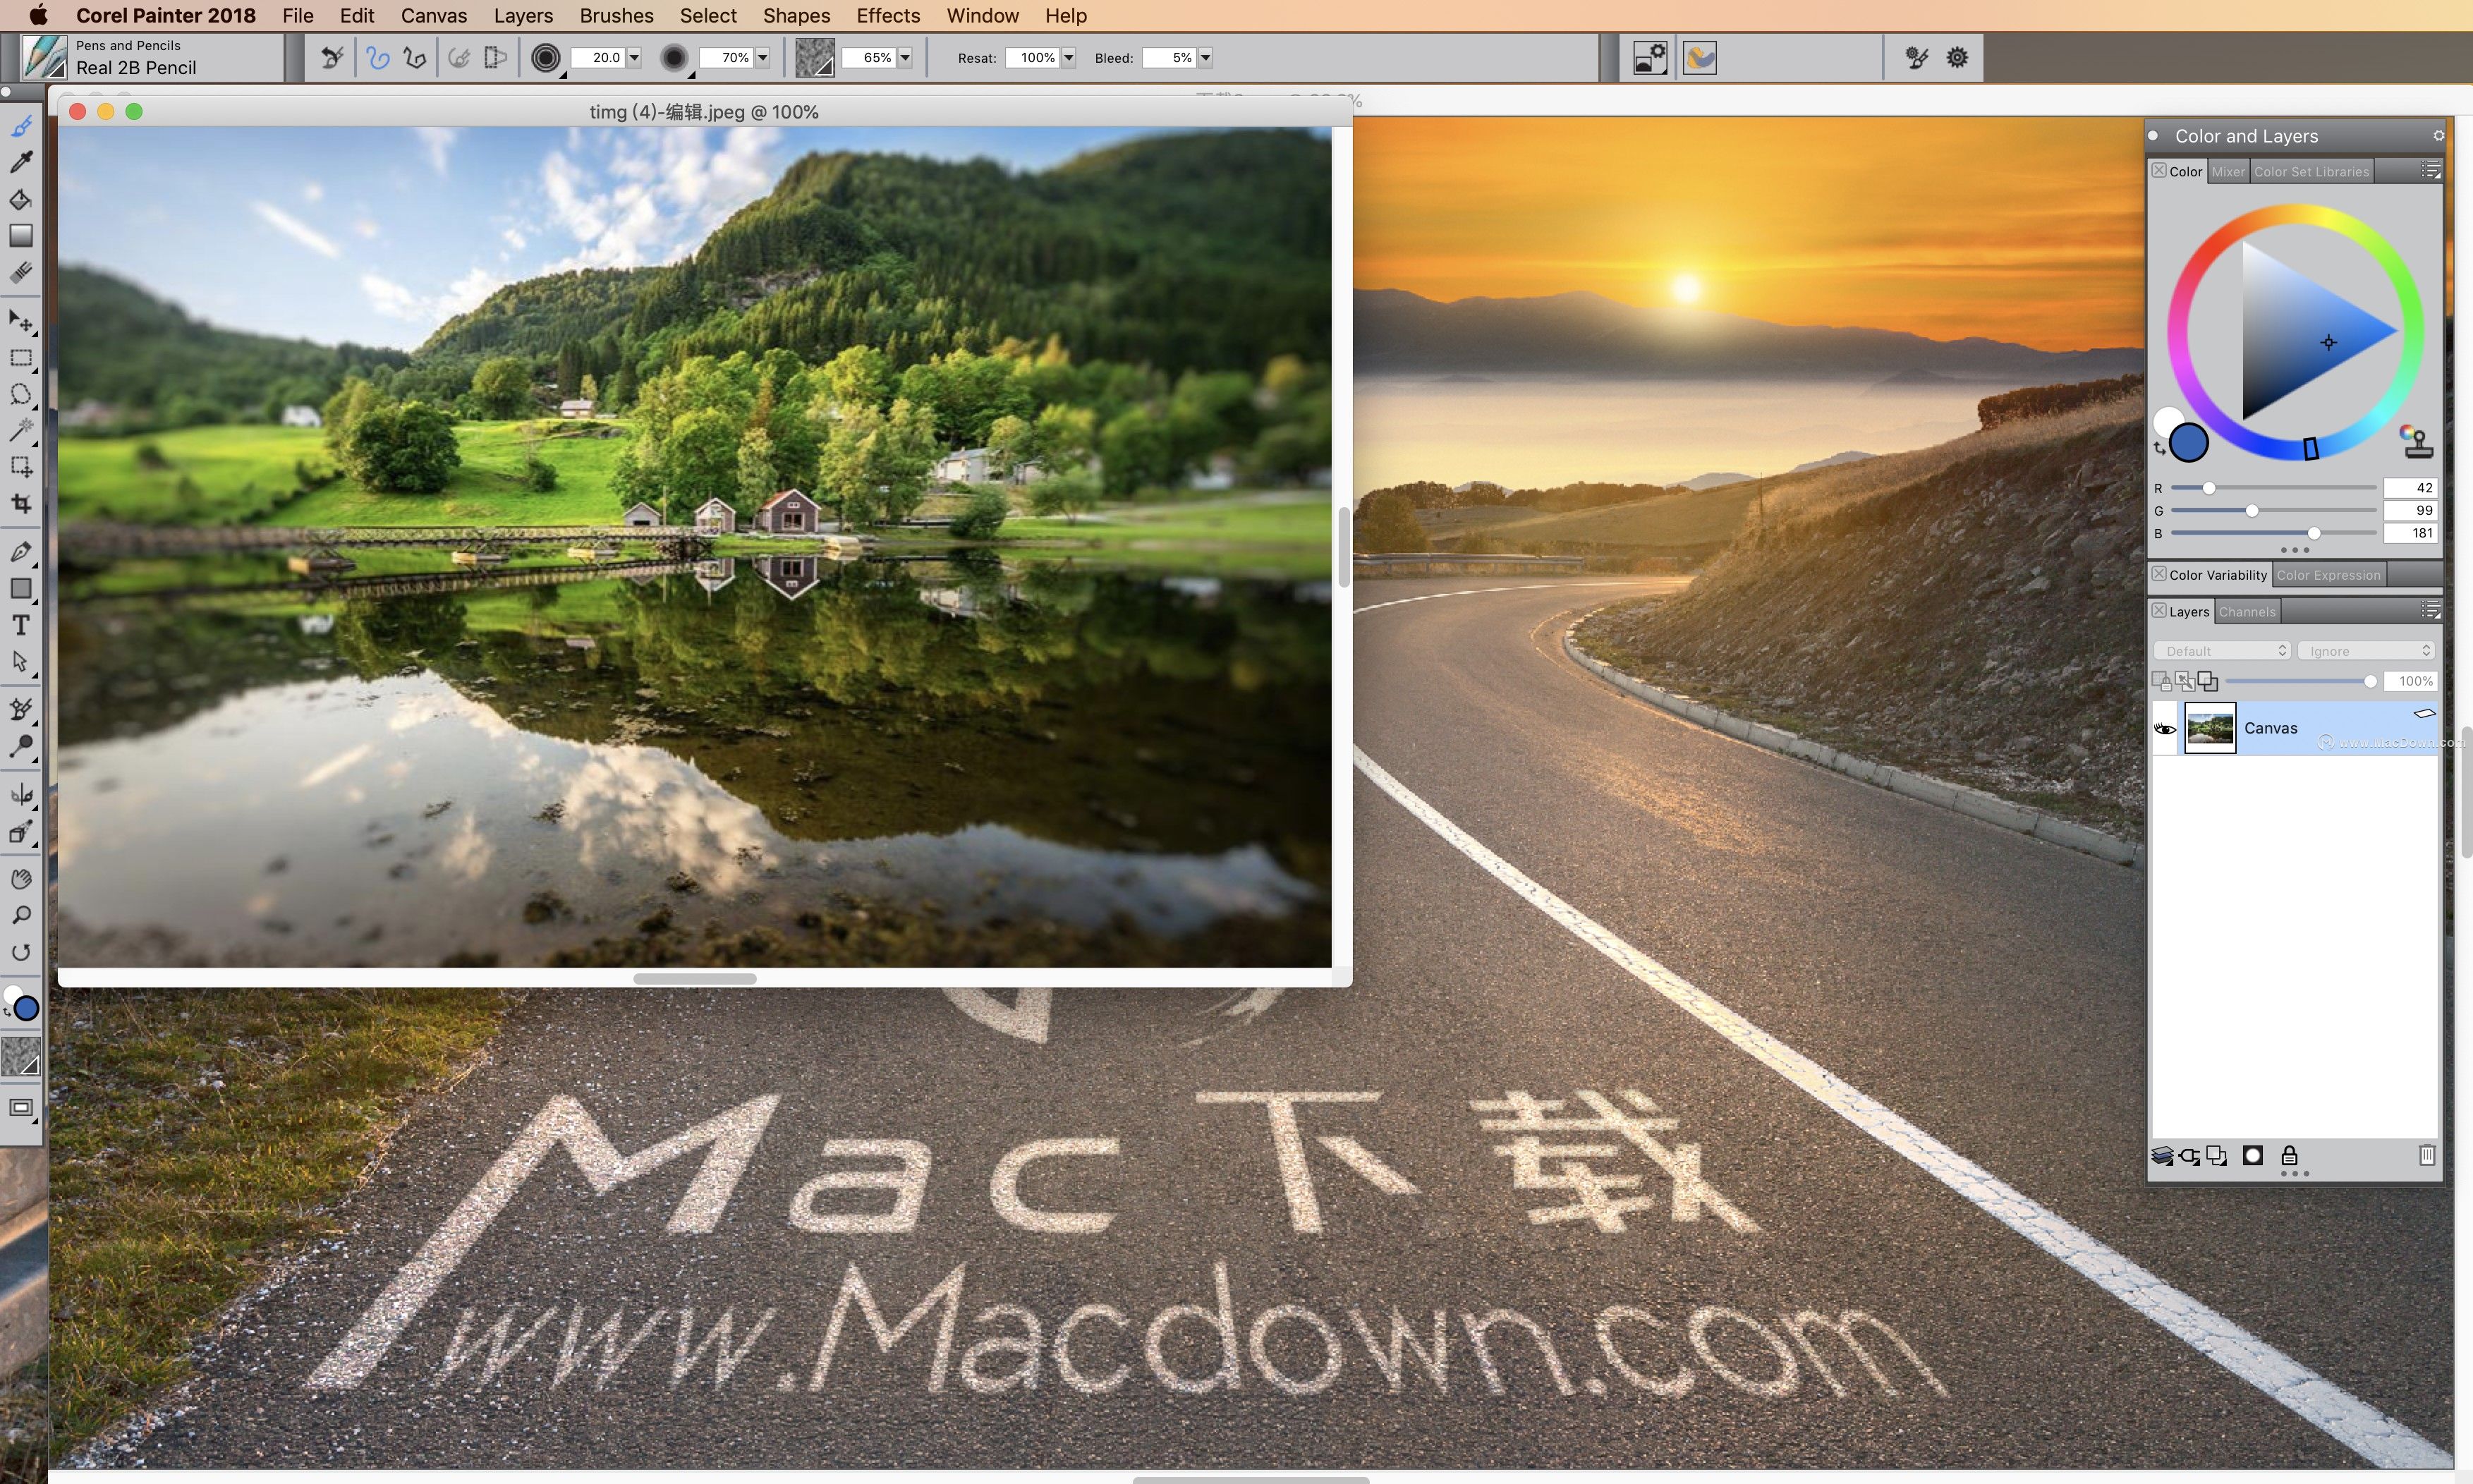Switch to the Channels tab
Viewport: 2473px width, 1484px height.
(2247, 612)
